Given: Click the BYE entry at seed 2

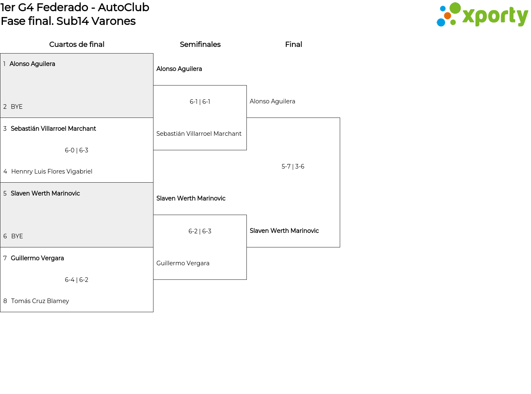Looking at the screenshot, I should point(17,107).
